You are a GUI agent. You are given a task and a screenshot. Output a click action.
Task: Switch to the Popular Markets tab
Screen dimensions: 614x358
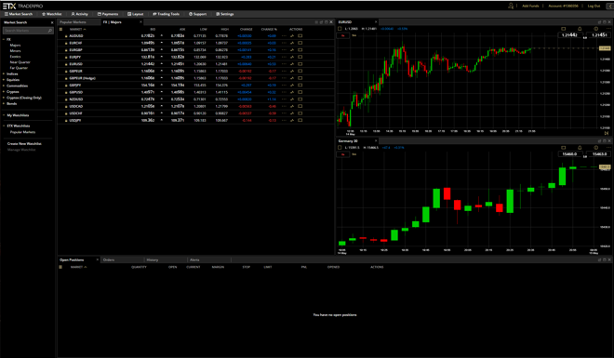click(73, 22)
